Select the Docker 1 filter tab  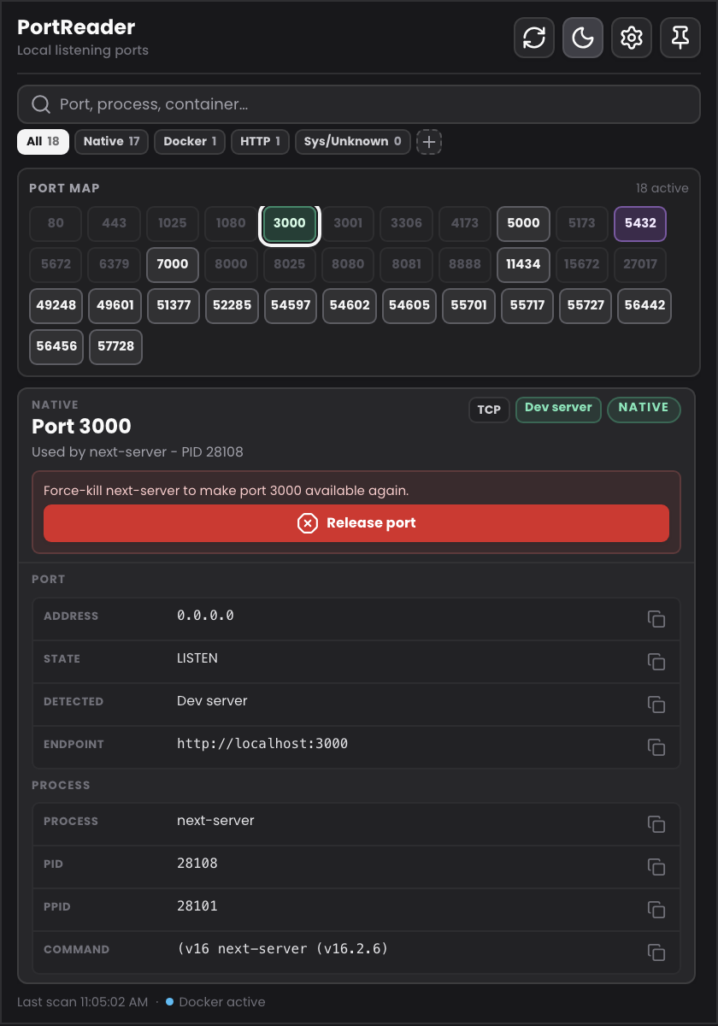[x=190, y=141]
